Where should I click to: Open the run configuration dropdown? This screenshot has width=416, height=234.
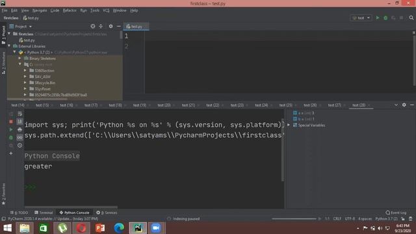[x=361, y=18]
